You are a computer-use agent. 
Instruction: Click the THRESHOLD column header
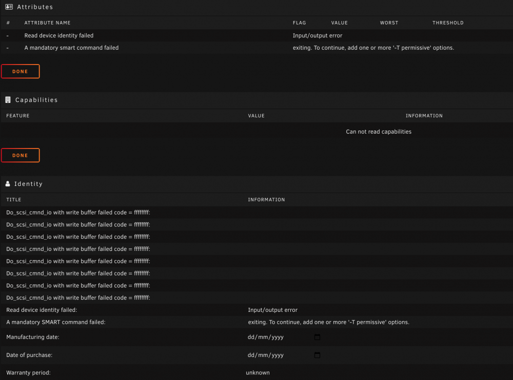tap(448, 23)
